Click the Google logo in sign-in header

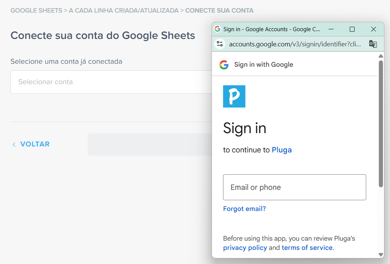pyautogui.click(x=224, y=65)
